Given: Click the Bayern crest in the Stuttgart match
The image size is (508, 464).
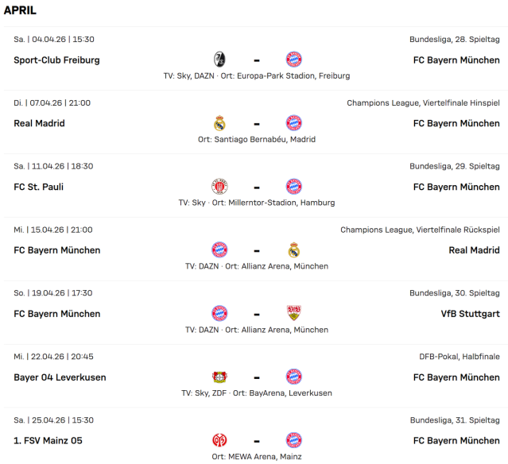Looking at the screenshot, I should point(220,313).
